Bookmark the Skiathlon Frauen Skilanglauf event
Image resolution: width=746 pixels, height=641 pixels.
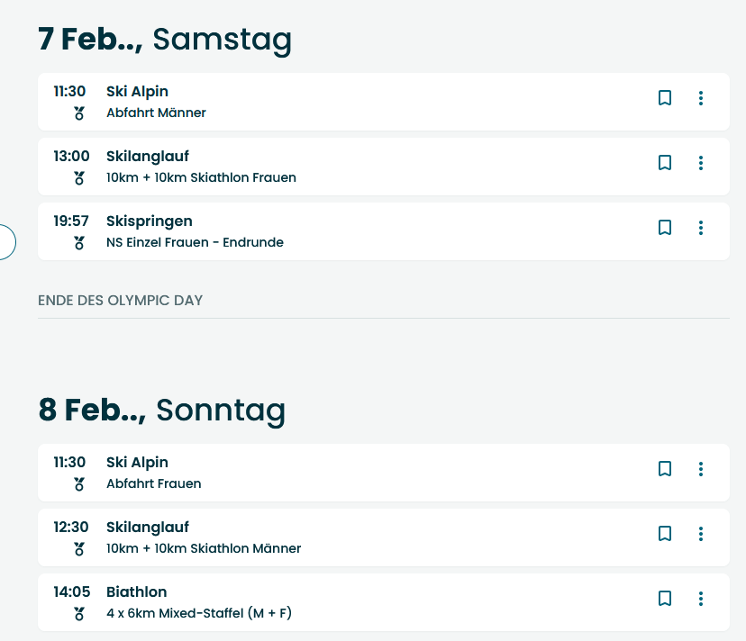click(665, 163)
